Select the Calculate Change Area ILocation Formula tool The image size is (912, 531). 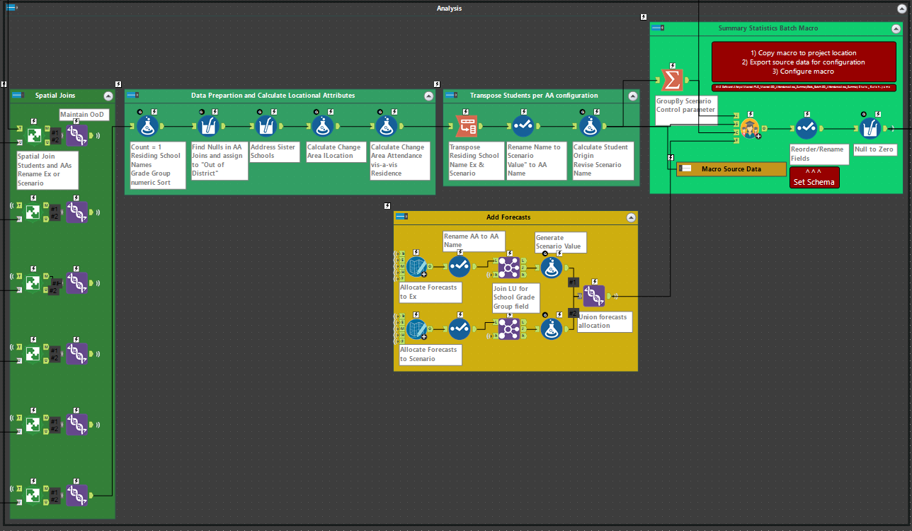click(322, 126)
